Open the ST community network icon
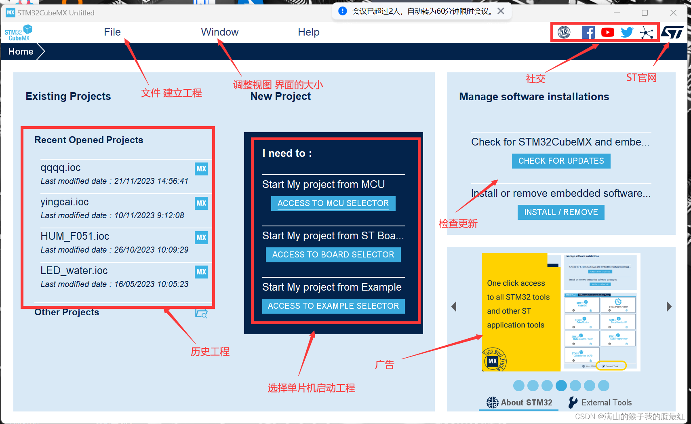691x424 pixels. (647, 32)
